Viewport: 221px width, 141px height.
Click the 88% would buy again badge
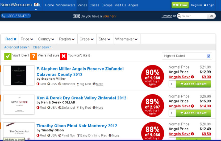[x=152, y=131]
